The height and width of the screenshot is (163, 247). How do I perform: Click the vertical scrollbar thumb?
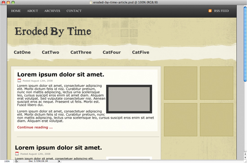click(x=245, y=44)
